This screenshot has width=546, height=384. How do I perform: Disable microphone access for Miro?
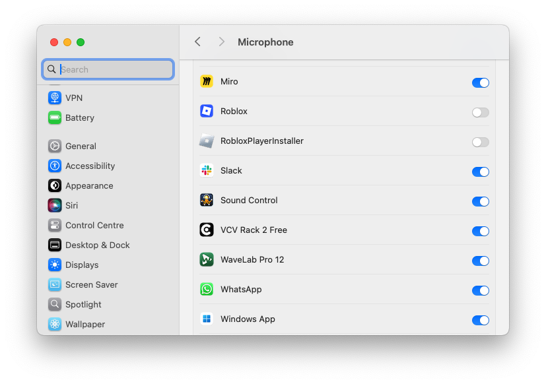tap(480, 82)
